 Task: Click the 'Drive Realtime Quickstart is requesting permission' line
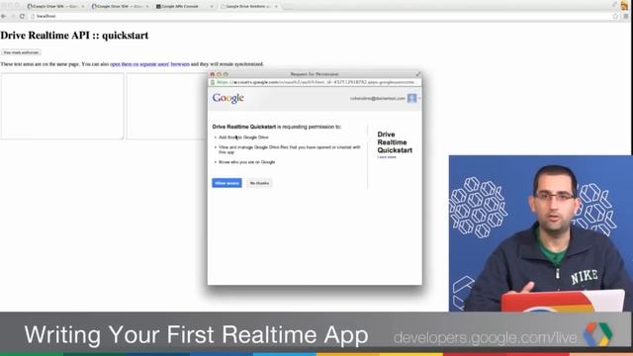(x=277, y=127)
